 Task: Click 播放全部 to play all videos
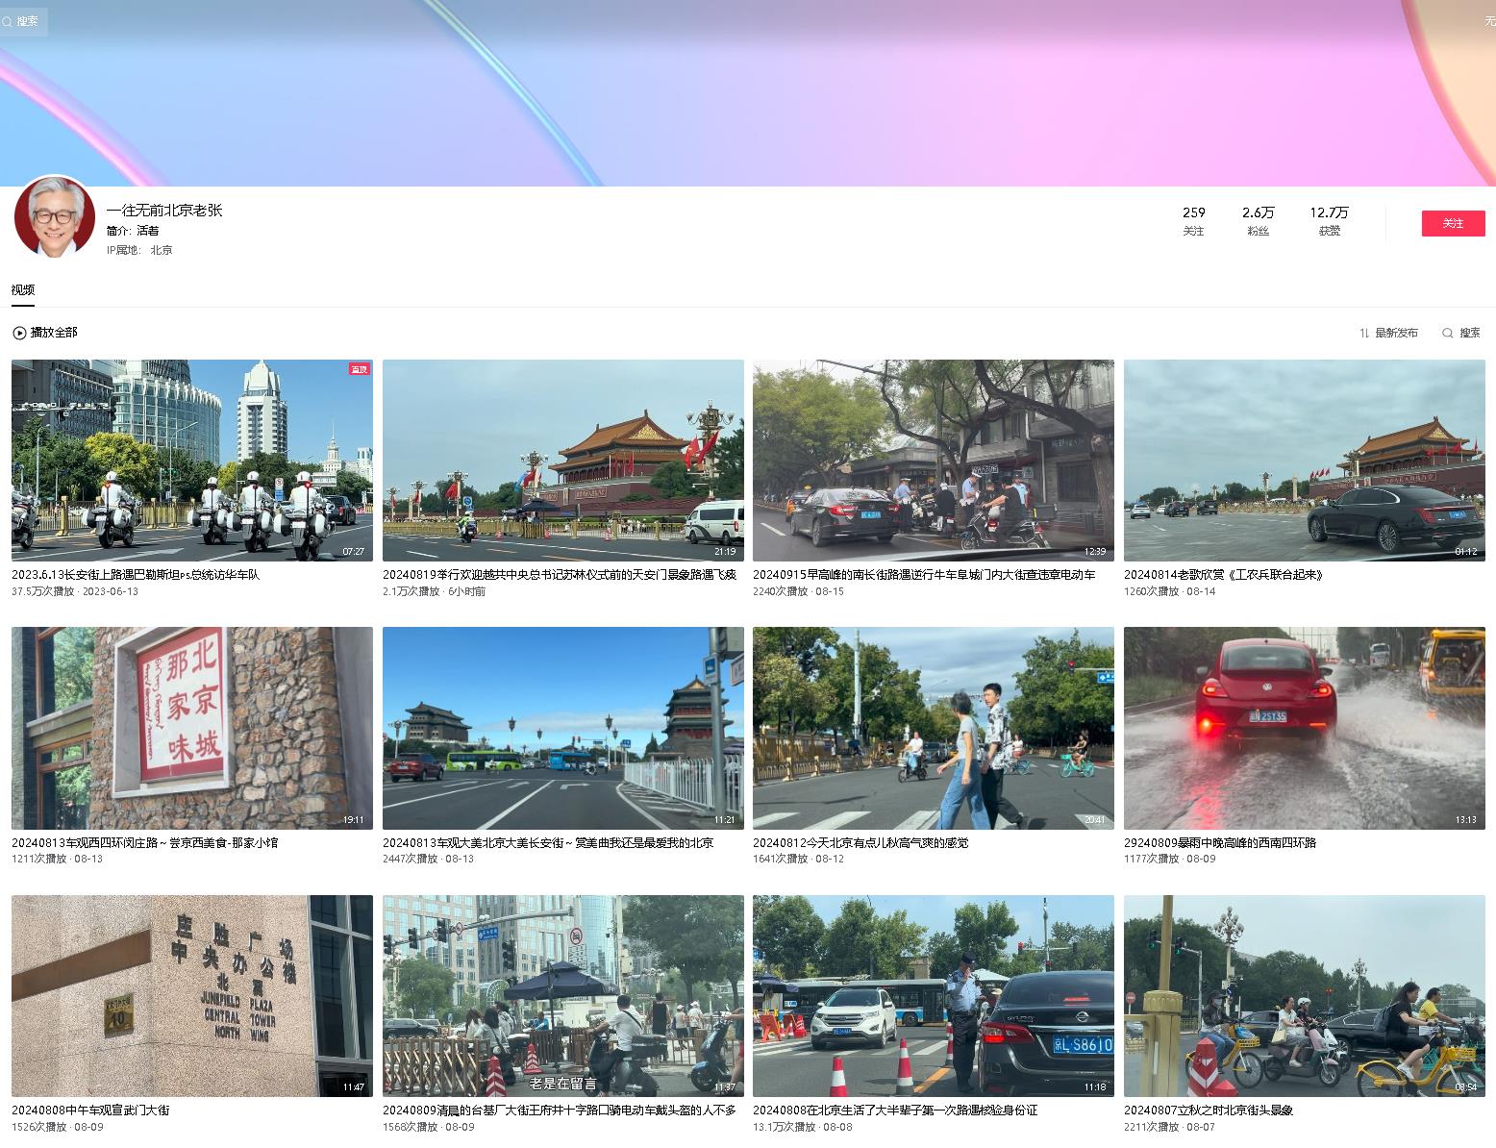(x=54, y=333)
